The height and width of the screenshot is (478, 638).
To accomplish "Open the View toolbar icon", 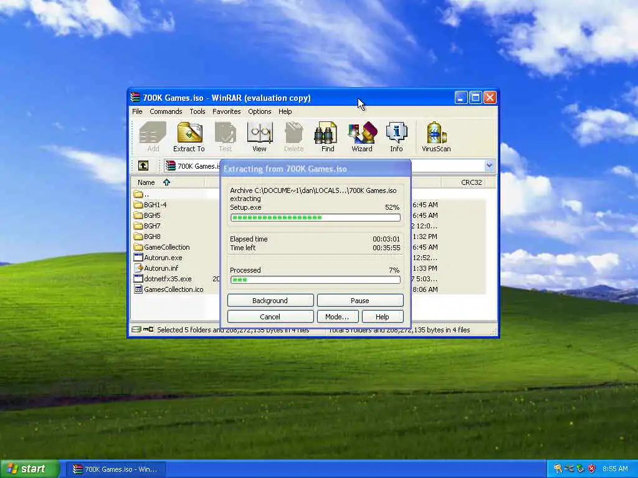I will coord(260,137).
